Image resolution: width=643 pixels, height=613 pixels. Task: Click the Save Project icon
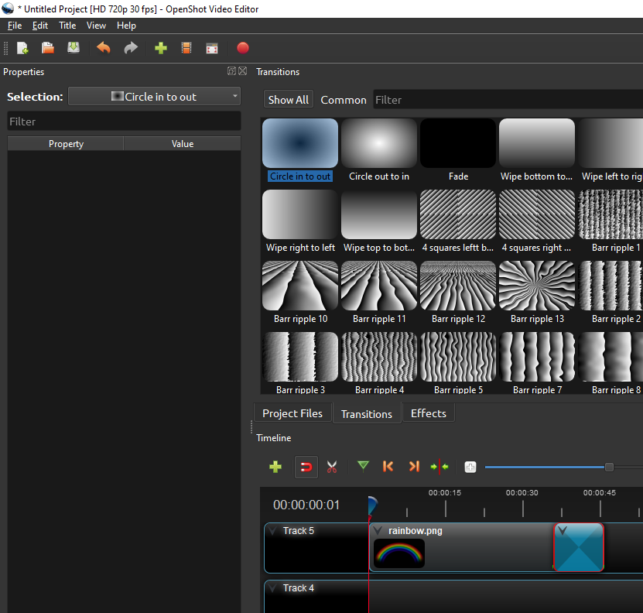coord(74,48)
